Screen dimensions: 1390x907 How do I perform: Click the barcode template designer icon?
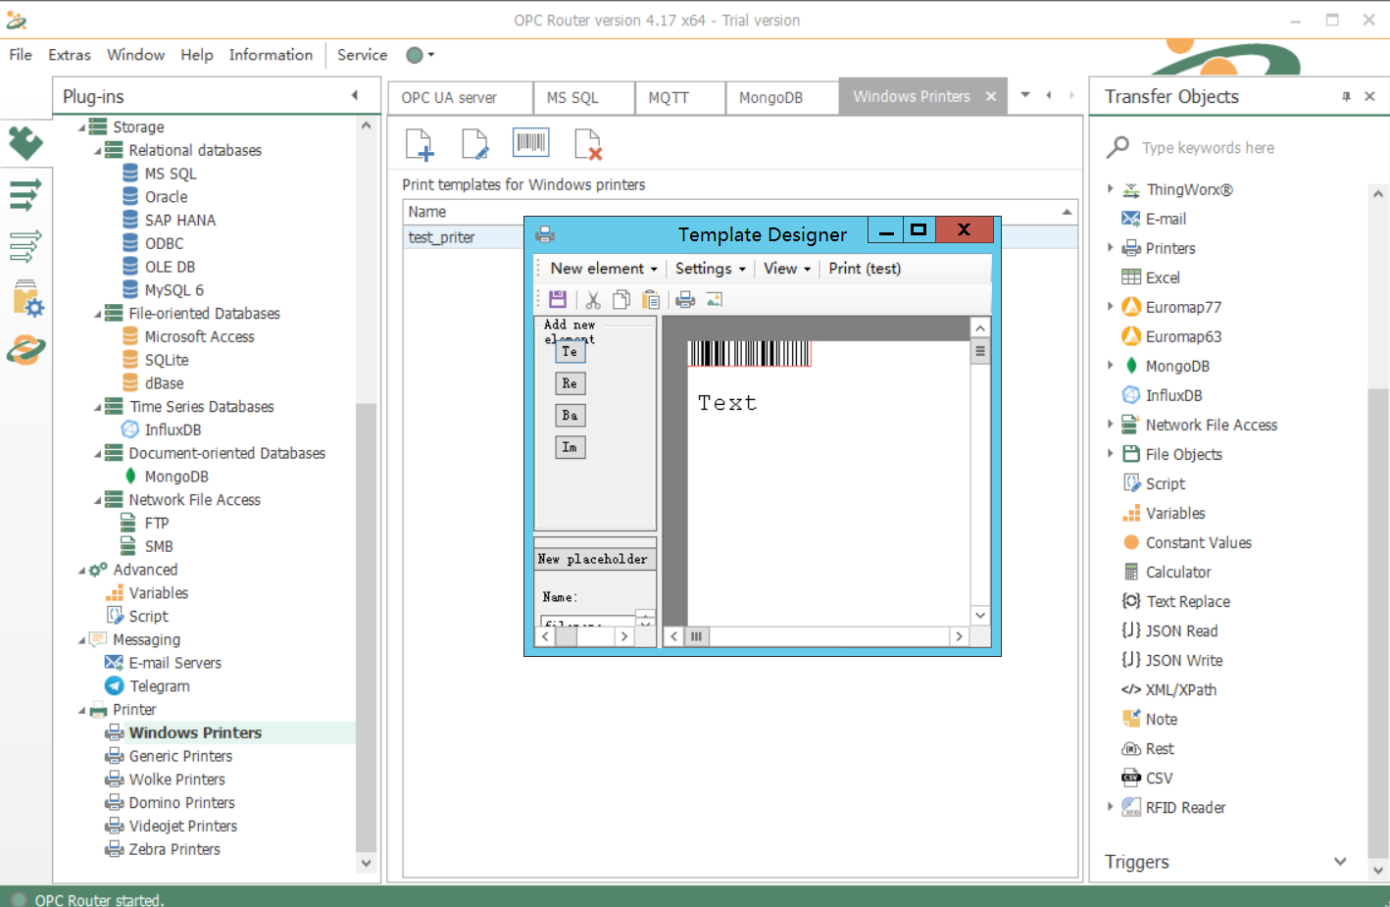click(x=530, y=143)
